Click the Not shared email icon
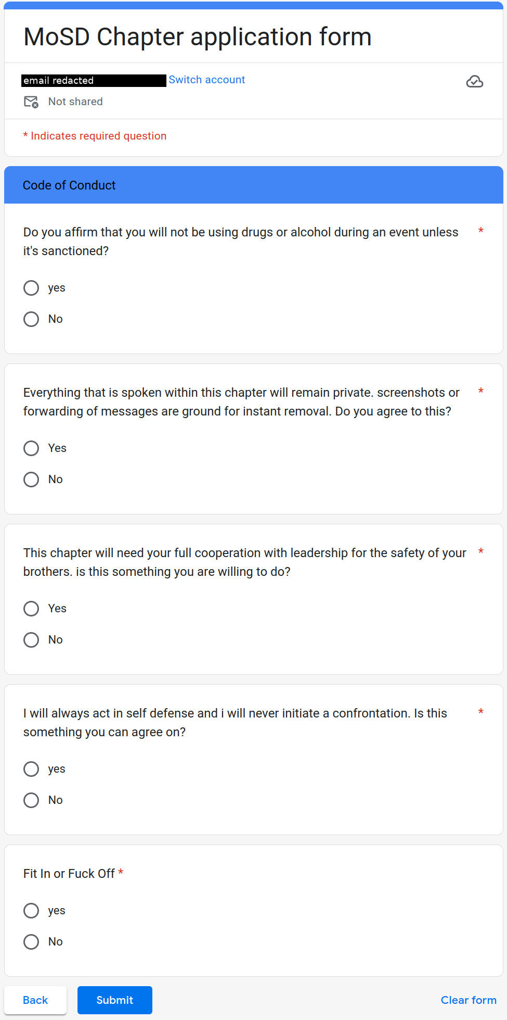Image resolution: width=507 pixels, height=1020 pixels. pyautogui.click(x=31, y=102)
